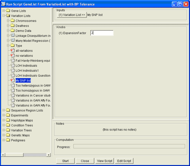Select 'Too heterozygous in GAW' list

(33, 85)
